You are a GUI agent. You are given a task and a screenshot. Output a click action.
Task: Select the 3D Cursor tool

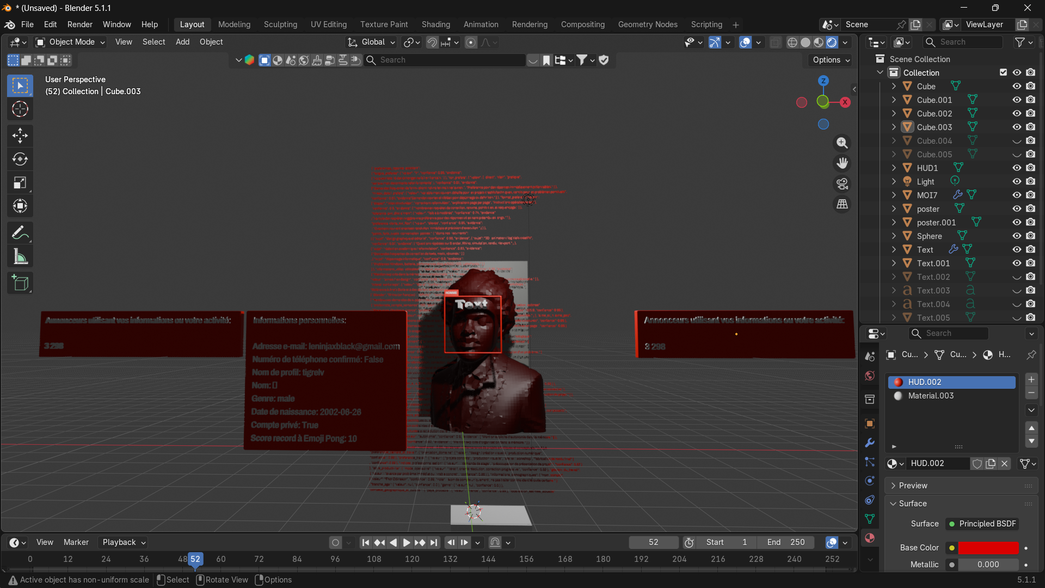pos(20,109)
